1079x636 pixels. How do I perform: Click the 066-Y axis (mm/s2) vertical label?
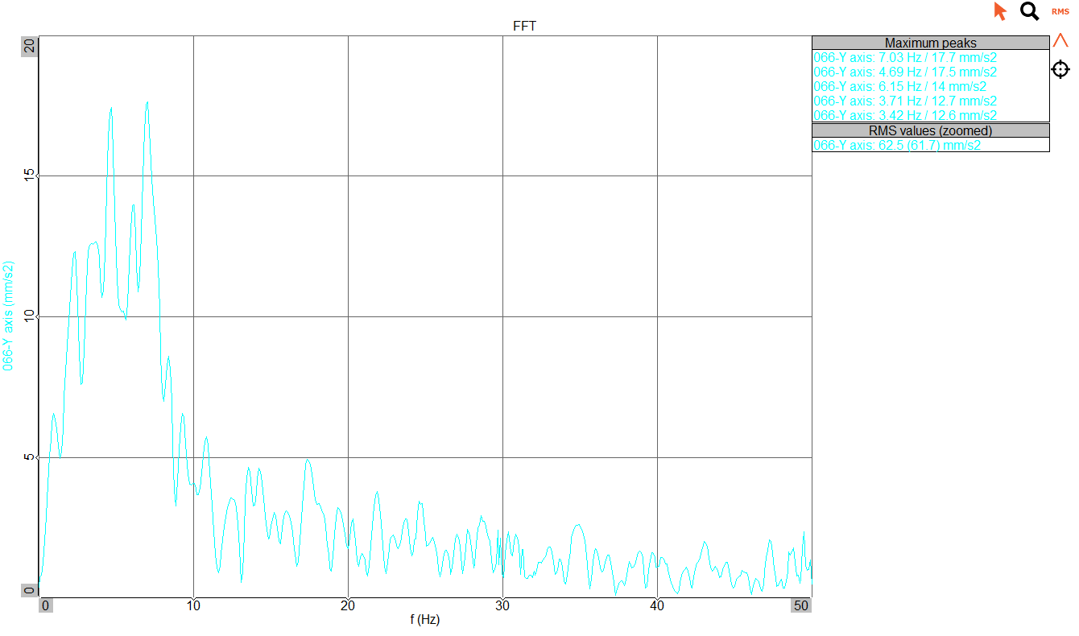pos(9,316)
